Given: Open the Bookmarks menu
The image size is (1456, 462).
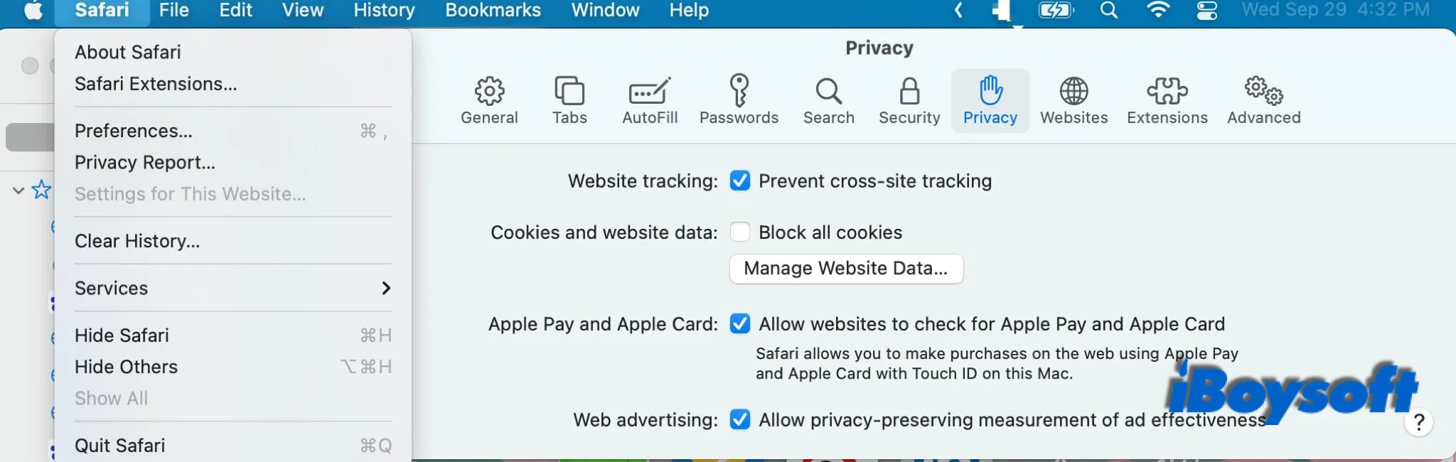Looking at the screenshot, I should (x=493, y=11).
